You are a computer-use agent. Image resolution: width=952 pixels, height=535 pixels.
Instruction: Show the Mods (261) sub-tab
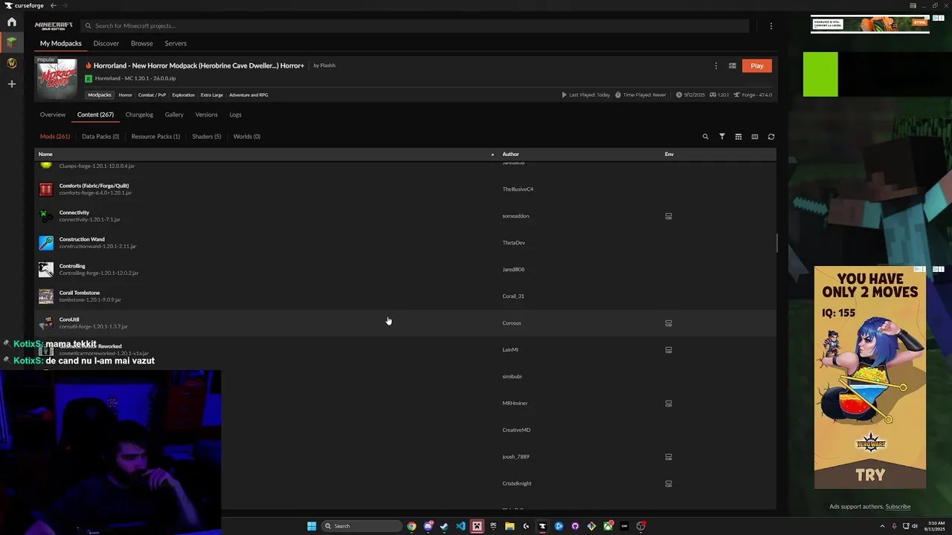pyautogui.click(x=55, y=137)
